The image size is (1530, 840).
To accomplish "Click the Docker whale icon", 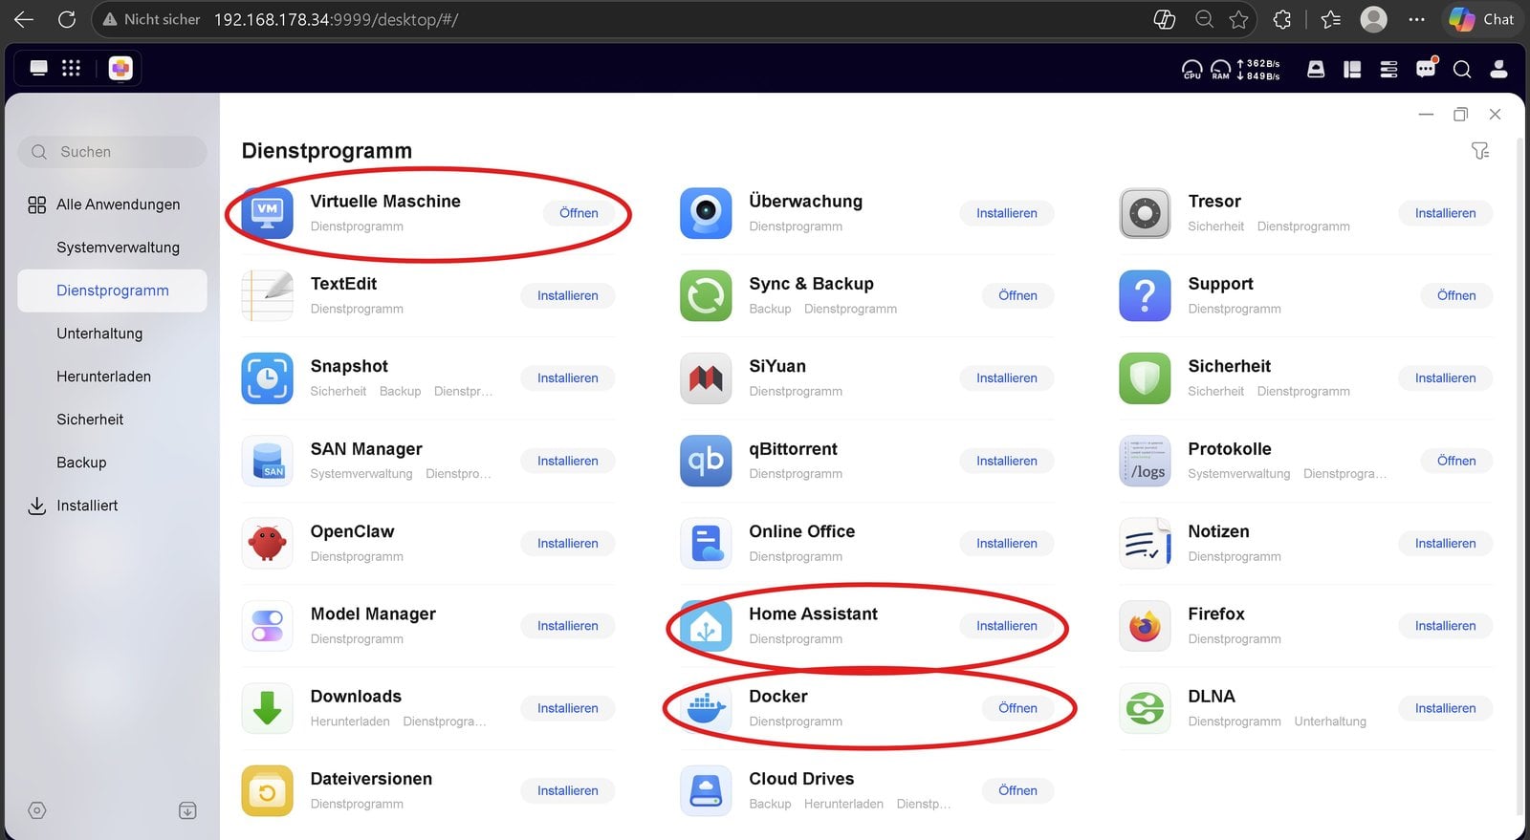I will point(706,708).
